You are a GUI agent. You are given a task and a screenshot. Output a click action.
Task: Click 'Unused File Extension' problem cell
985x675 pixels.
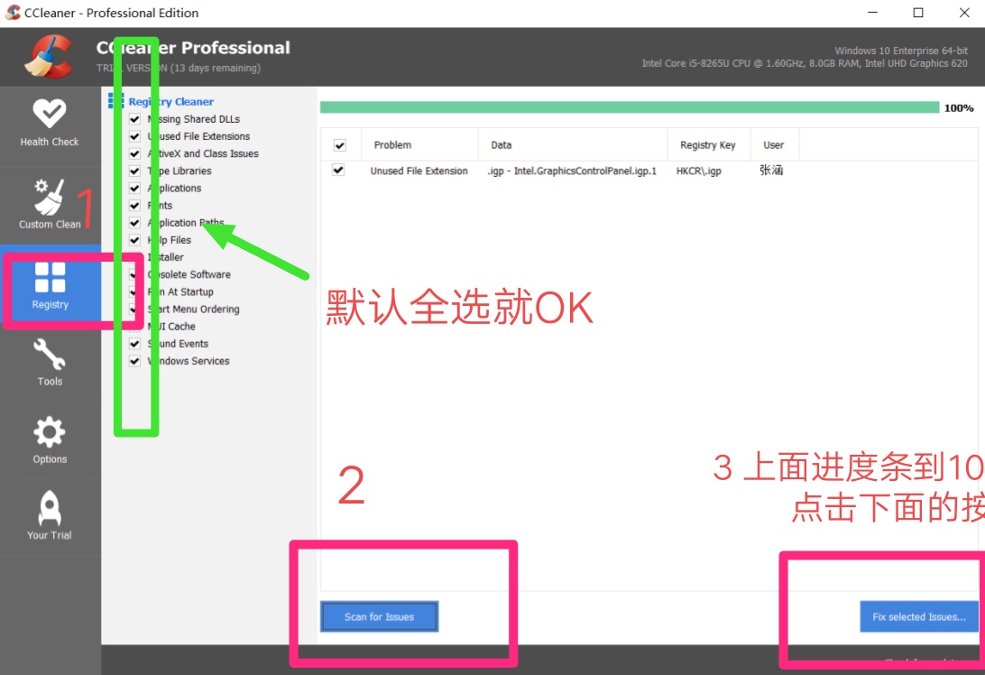tap(419, 171)
